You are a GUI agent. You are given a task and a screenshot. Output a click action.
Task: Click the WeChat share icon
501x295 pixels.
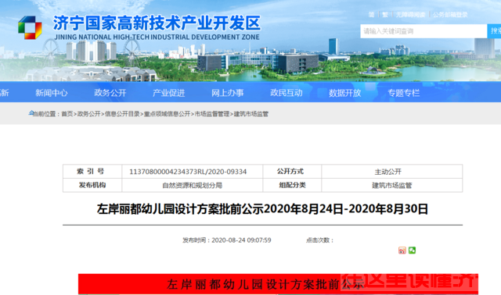(413, 251)
